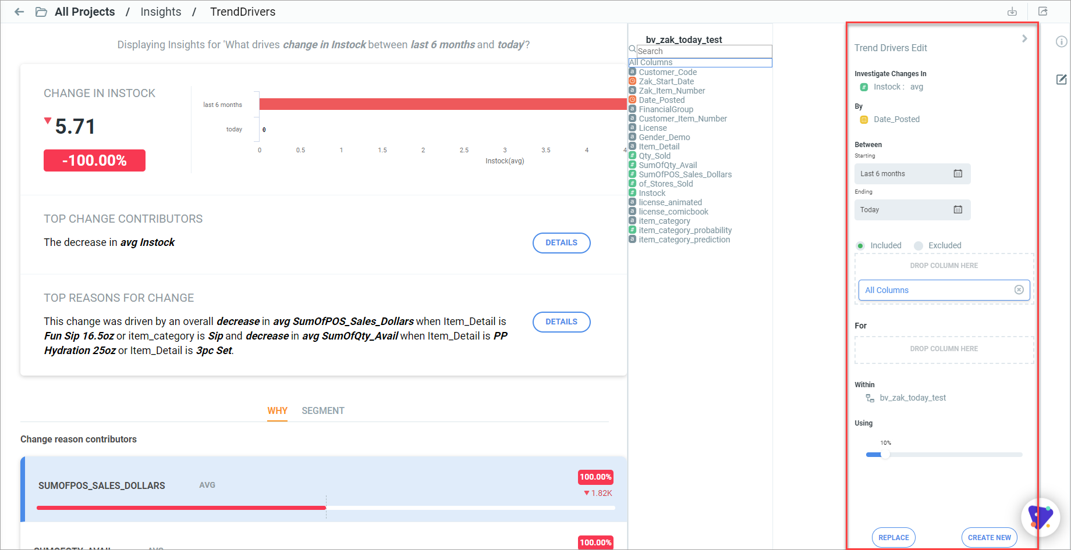Click the download icon in top bar

1012,12
